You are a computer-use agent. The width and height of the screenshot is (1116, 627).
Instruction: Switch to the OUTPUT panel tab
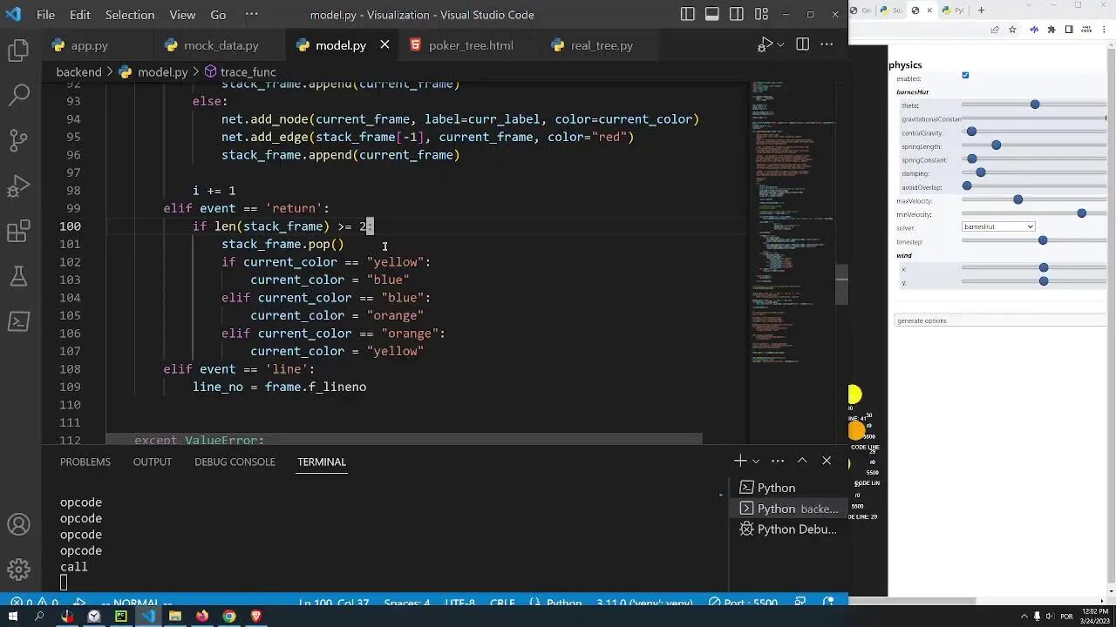(x=153, y=462)
